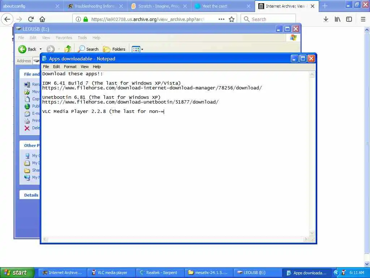370x278 pixels.
Task: Click Firefox back arrow button
Action: (x=7, y=19)
